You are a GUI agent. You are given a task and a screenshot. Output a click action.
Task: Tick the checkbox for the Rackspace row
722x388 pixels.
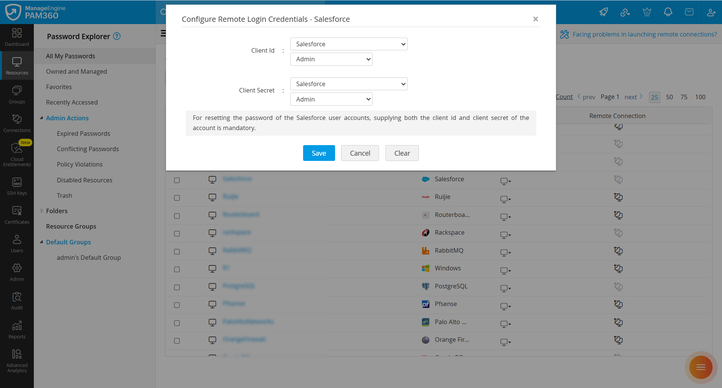coord(177,234)
